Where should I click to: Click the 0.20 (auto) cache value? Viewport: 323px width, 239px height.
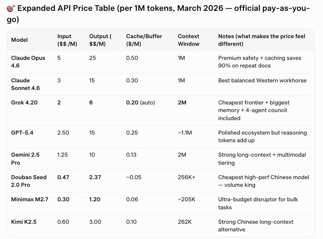(x=140, y=103)
